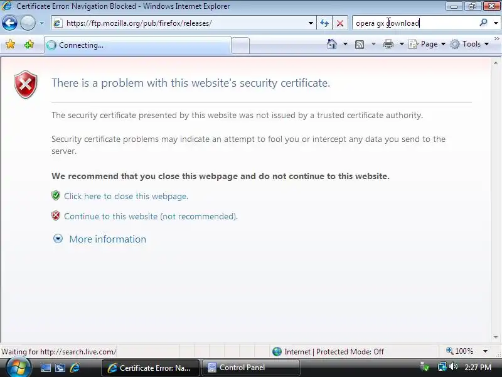Screen dimensions: 502x377
Task: Click the page icon in address bar
Action: [x=58, y=23]
